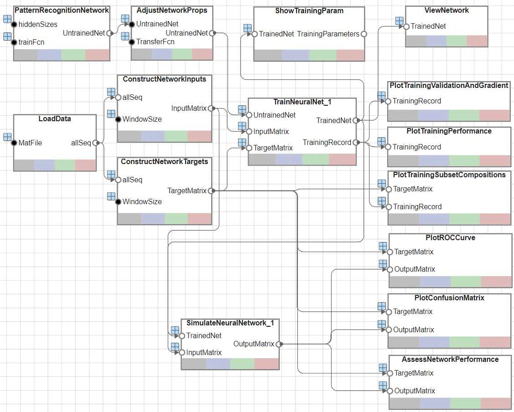Click the grid icon beside hiddenSizes port
Image resolution: width=514 pixels, height=412 pixels.
(7, 19)
